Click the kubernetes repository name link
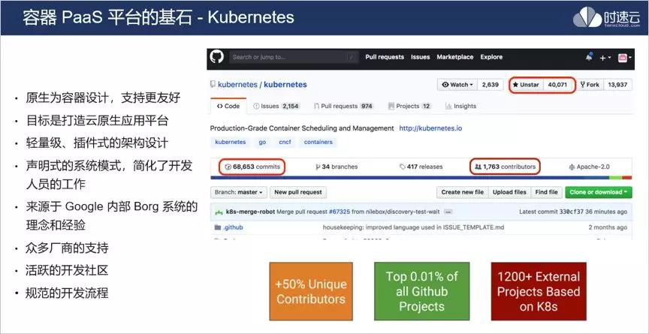This screenshot has width=649, height=334. pos(285,84)
